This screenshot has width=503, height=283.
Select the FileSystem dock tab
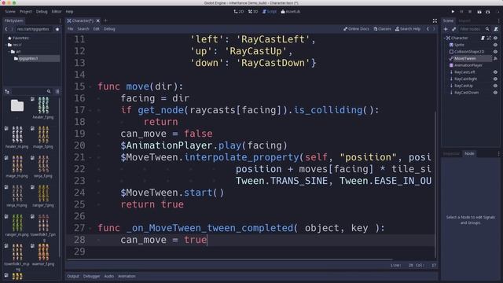click(14, 20)
